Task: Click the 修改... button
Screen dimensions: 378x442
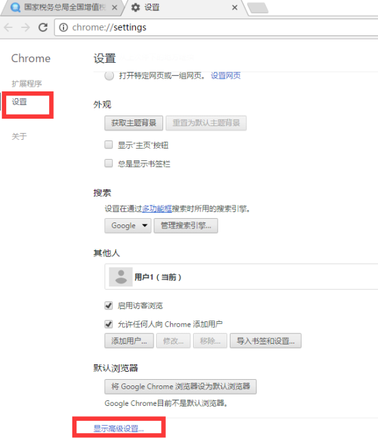Action: tap(173, 341)
